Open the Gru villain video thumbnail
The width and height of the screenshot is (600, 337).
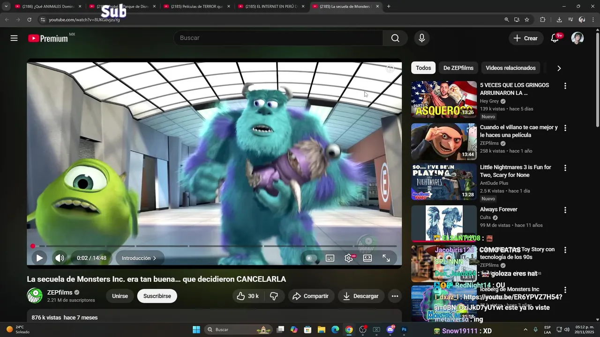pos(444,142)
